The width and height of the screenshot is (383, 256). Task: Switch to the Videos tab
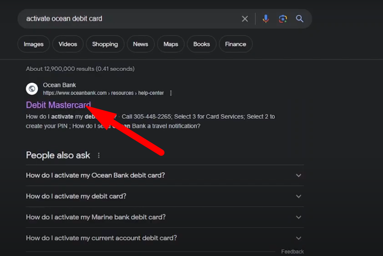coord(68,44)
